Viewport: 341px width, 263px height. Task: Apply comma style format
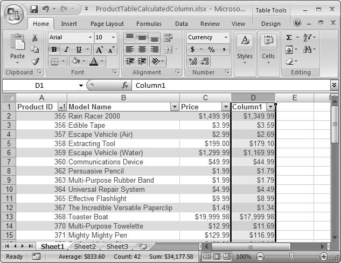click(224, 50)
